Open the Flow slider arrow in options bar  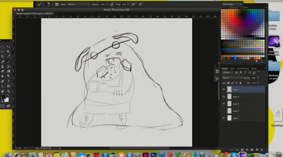128,4
